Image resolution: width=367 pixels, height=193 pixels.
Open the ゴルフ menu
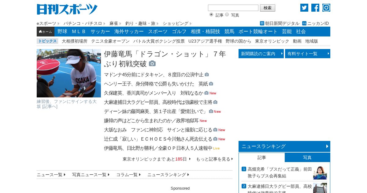[179, 32]
